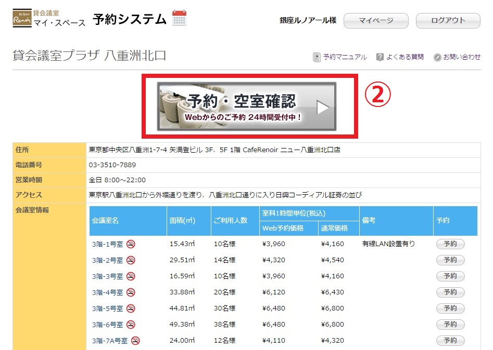Image resolution: width=493 pixels, height=350 pixels.
Task: Click no-smoking icon for 3階-6号室
Action: point(131,325)
